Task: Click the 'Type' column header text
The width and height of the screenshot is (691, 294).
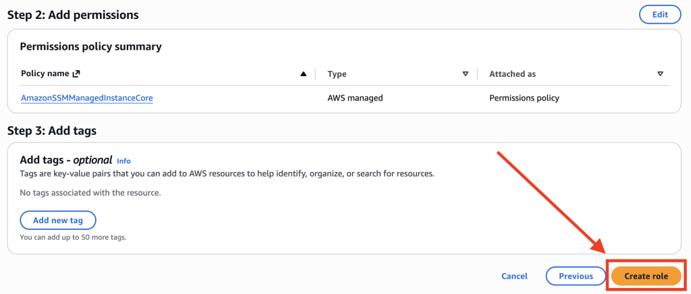Action: (x=337, y=74)
